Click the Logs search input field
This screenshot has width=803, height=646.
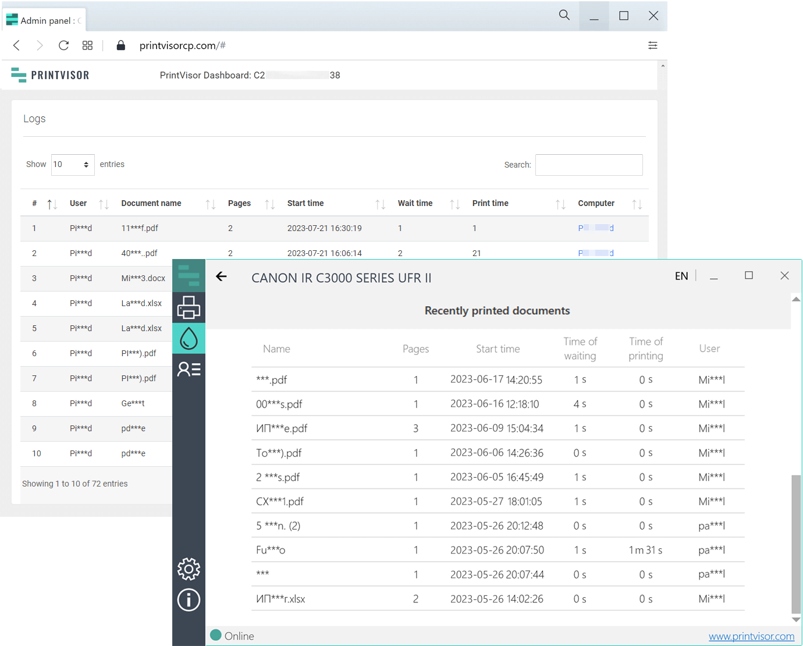(588, 165)
